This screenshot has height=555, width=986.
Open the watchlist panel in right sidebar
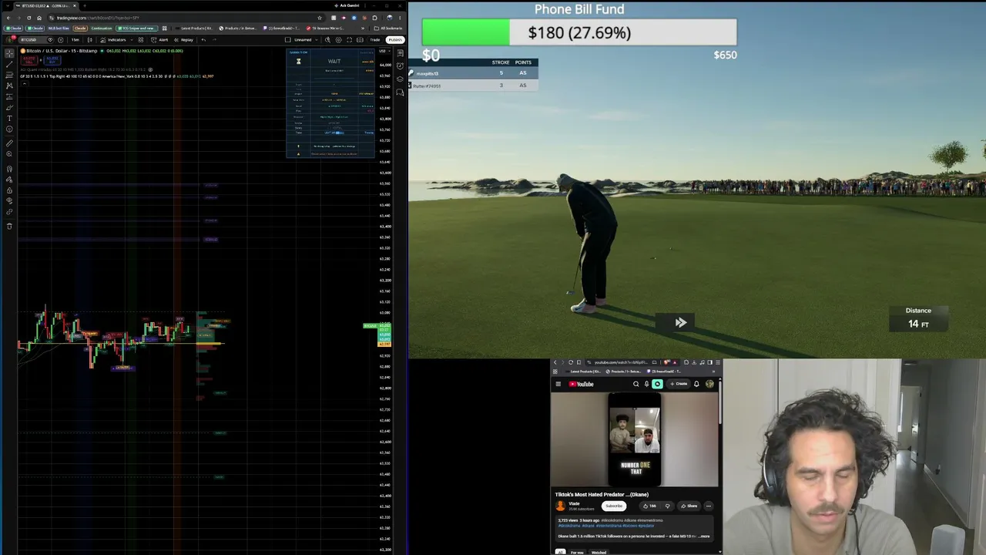point(400,54)
